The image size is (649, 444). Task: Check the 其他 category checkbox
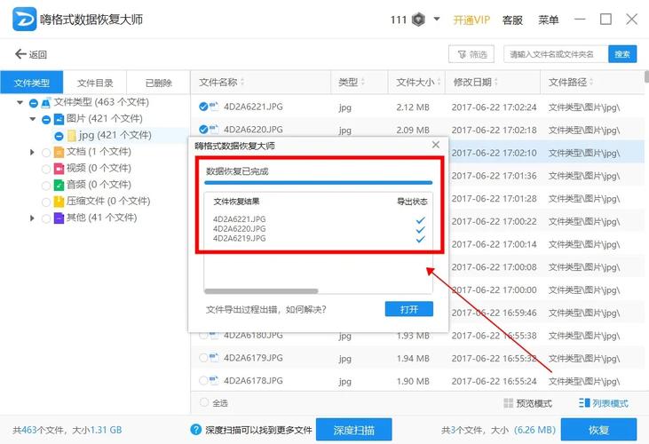[46, 218]
